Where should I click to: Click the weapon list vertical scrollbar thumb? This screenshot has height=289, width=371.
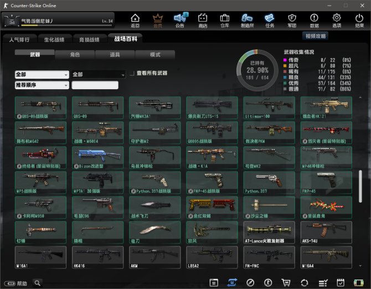(360, 187)
